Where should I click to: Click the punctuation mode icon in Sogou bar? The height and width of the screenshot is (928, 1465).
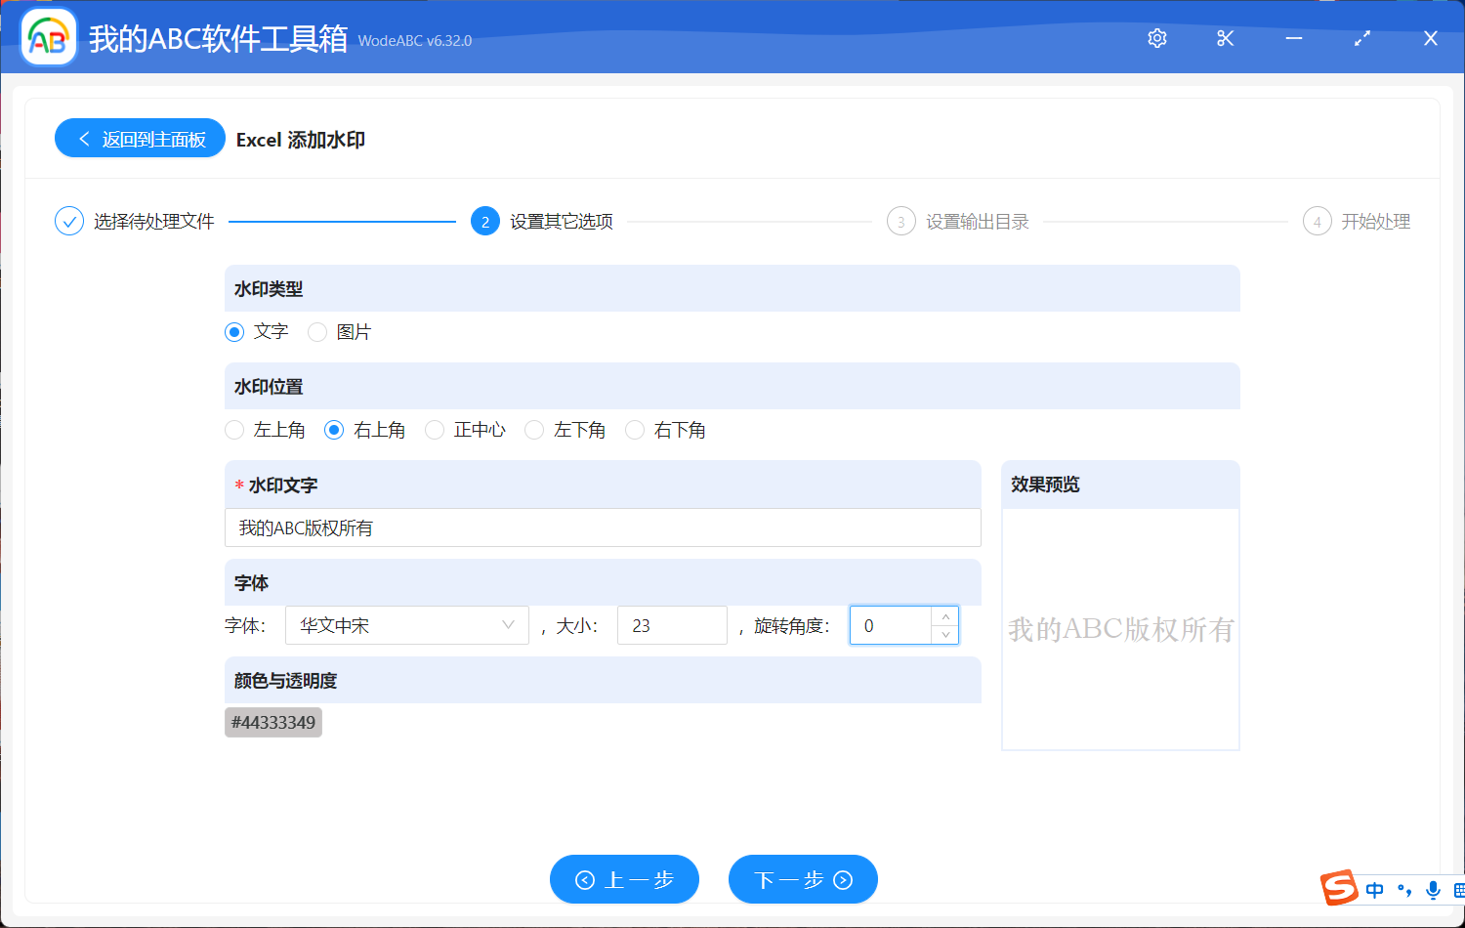coord(1403,890)
